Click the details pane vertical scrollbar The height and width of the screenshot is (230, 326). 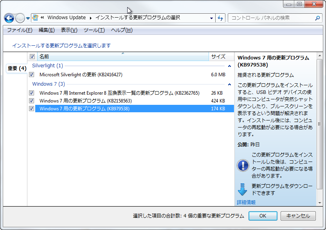click(319, 125)
